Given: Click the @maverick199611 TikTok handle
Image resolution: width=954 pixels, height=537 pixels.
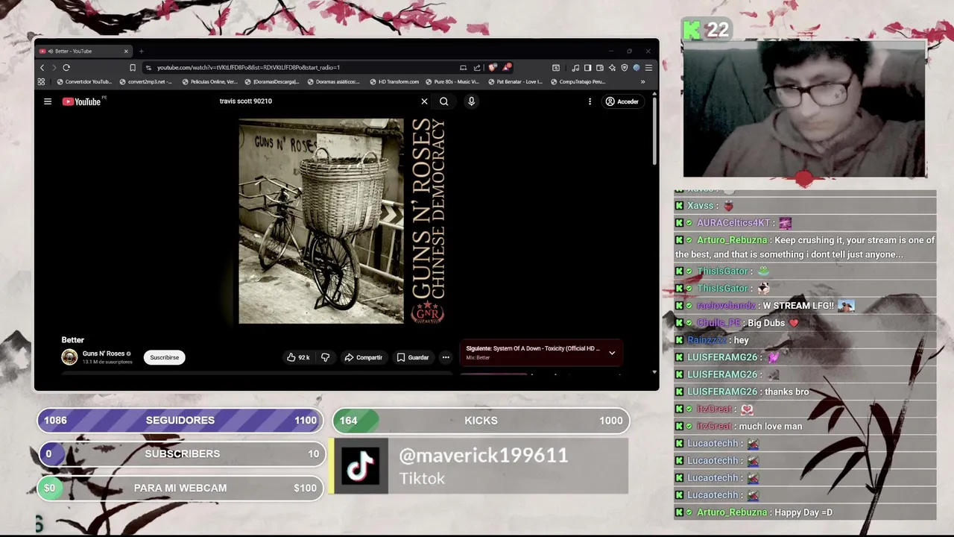Looking at the screenshot, I should click(x=483, y=456).
